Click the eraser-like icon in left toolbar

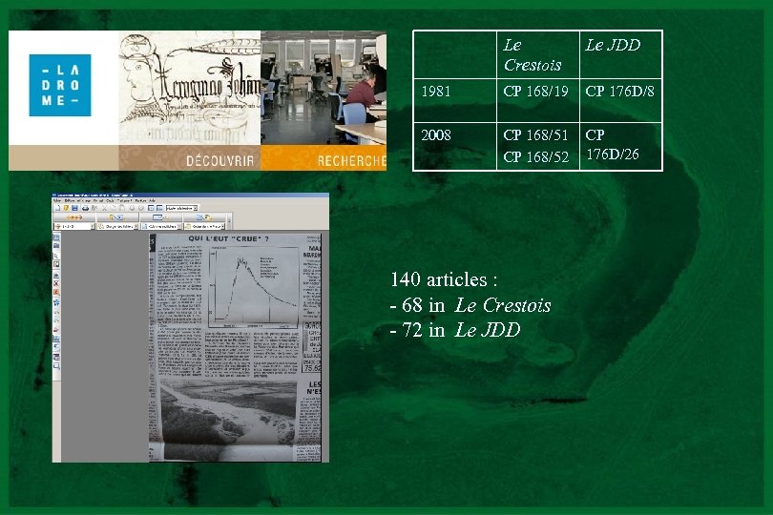[56, 329]
